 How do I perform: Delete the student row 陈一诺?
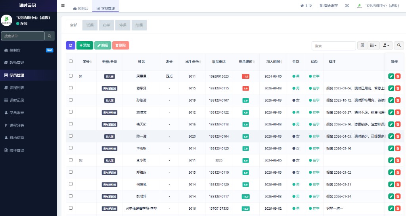point(398,136)
